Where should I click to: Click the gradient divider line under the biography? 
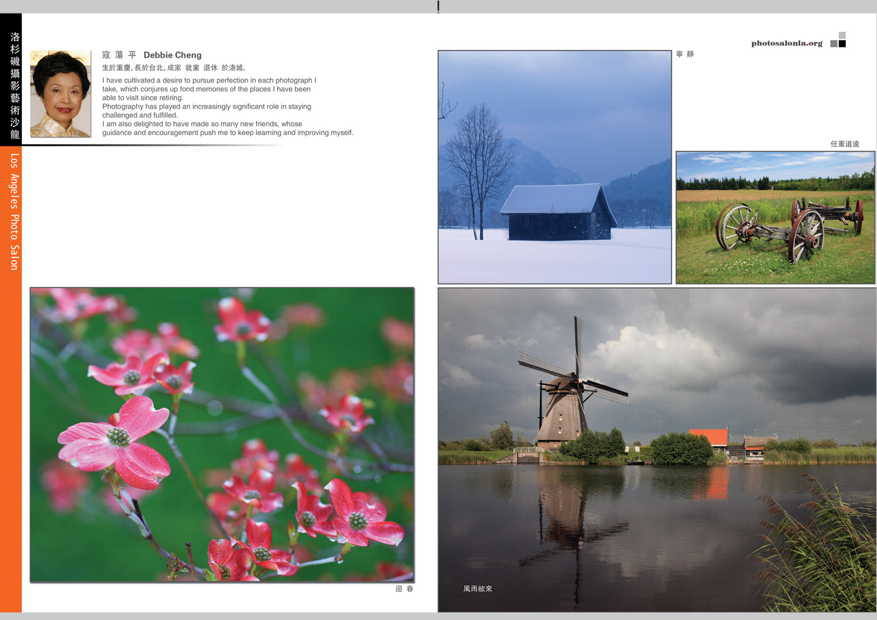click(x=153, y=145)
